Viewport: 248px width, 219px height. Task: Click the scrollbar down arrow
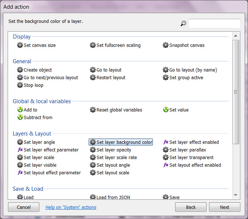(x=236, y=195)
